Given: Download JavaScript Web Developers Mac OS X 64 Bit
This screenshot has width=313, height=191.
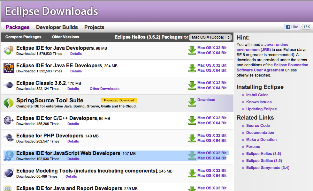Looking at the screenshot, I should 212,158.
